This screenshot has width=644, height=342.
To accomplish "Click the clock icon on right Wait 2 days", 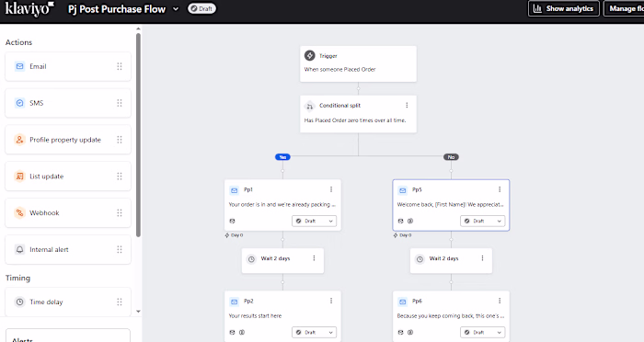I will (x=420, y=259).
